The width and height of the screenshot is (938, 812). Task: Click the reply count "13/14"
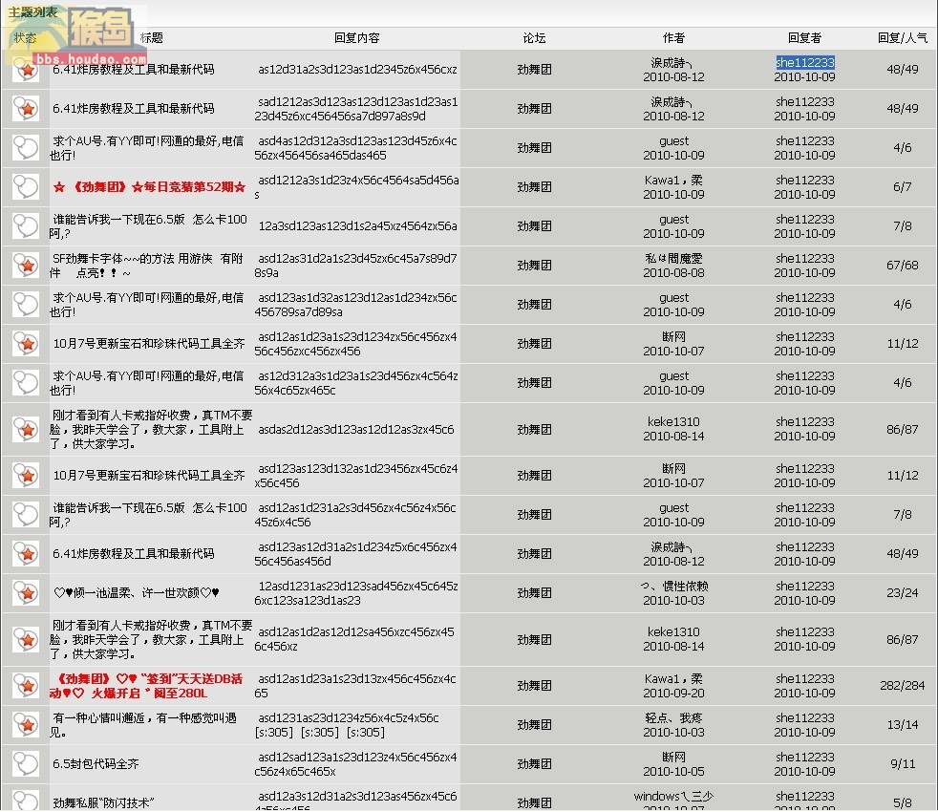[902, 725]
